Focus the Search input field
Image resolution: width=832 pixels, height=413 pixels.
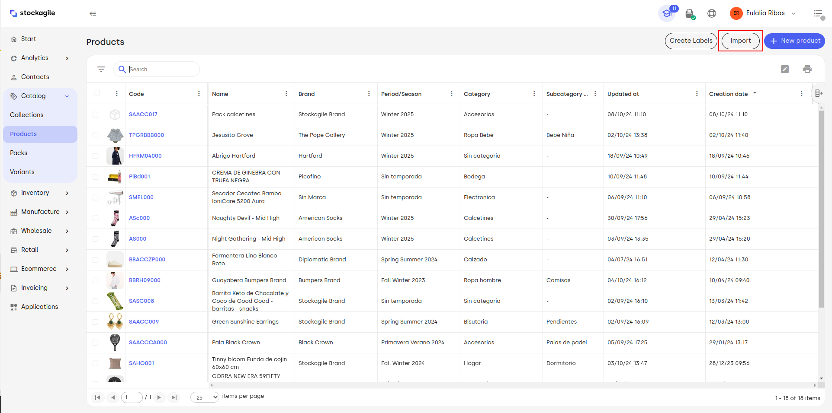click(157, 69)
